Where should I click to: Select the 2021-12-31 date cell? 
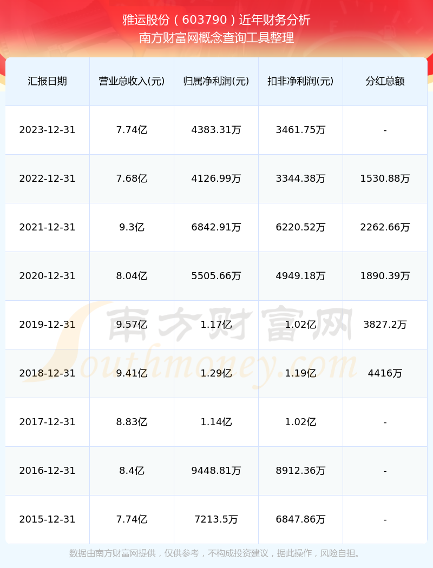[x=48, y=228]
